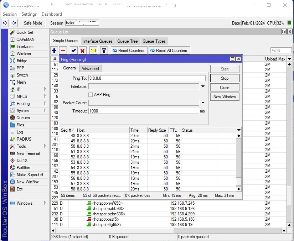Click the Timeout field
Screen dimensions: 294x241
coord(144,111)
